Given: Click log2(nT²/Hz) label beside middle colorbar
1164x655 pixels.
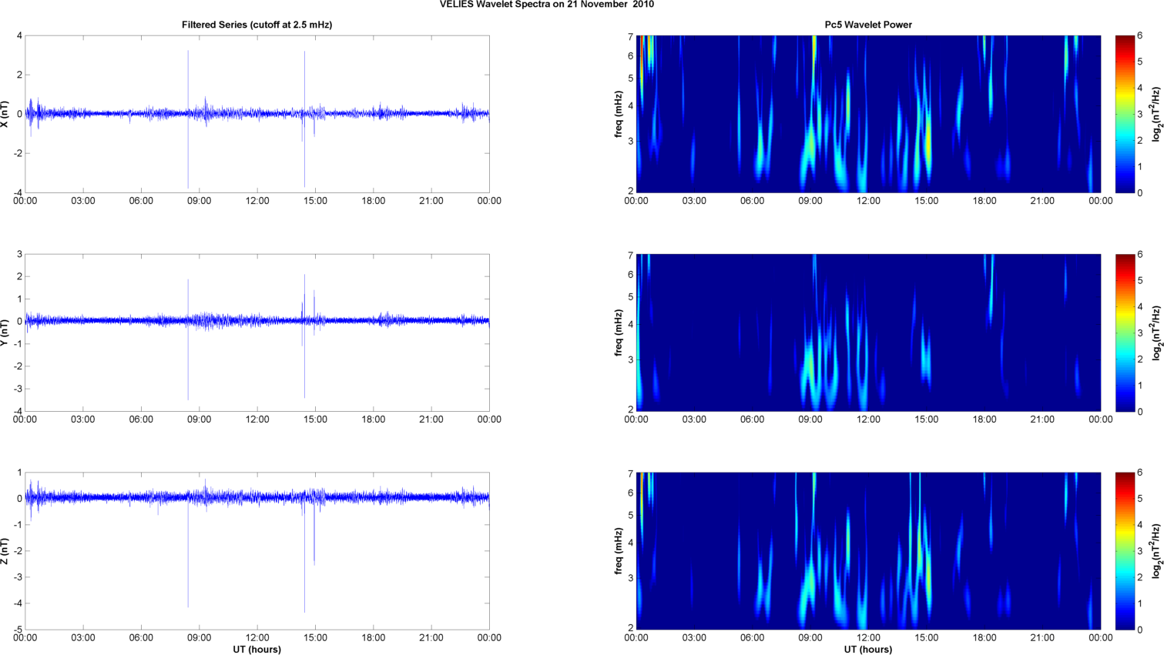Looking at the screenshot, I should (1156, 333).
